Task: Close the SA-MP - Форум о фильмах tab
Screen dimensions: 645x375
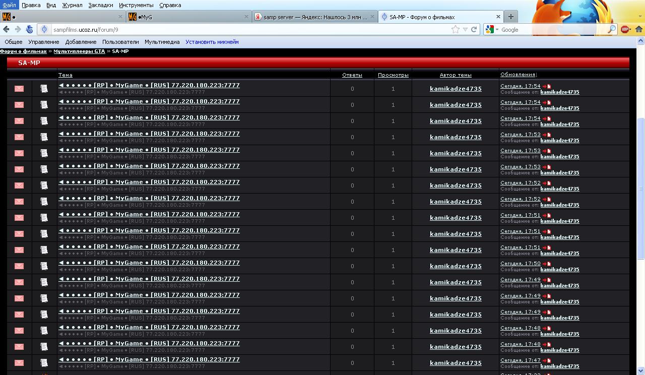Action: click(498, 17)
